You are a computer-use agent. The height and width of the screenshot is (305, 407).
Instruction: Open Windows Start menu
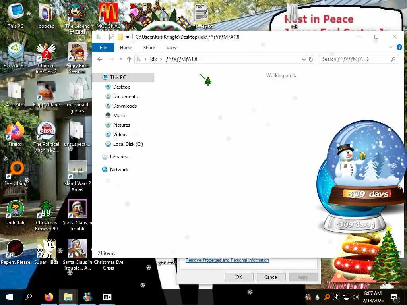(10, 297)
